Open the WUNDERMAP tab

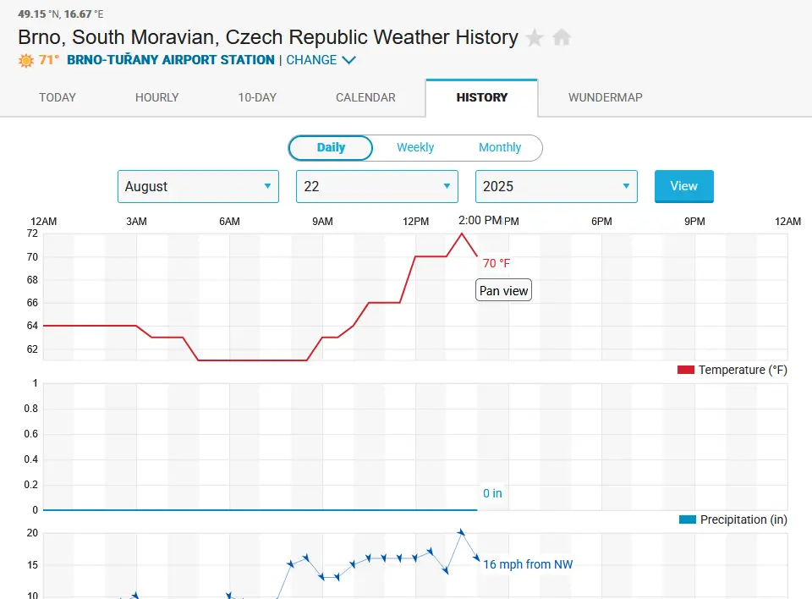(606, 97)
